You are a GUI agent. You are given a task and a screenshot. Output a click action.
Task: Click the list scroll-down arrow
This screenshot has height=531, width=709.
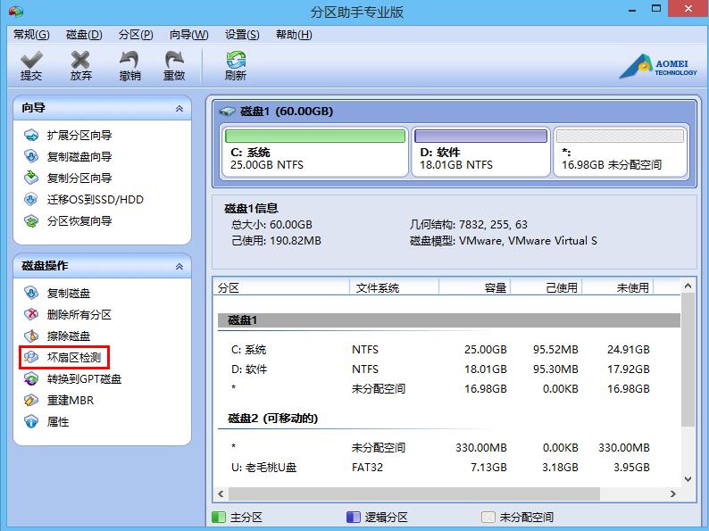pyautogui.click(x=688, y=479)
